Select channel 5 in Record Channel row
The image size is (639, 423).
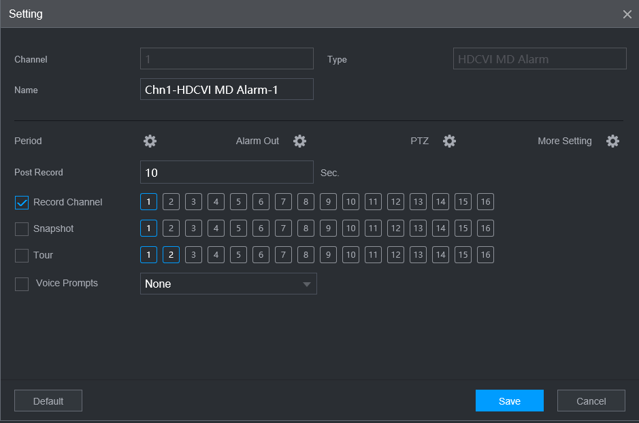click(238, 201)
